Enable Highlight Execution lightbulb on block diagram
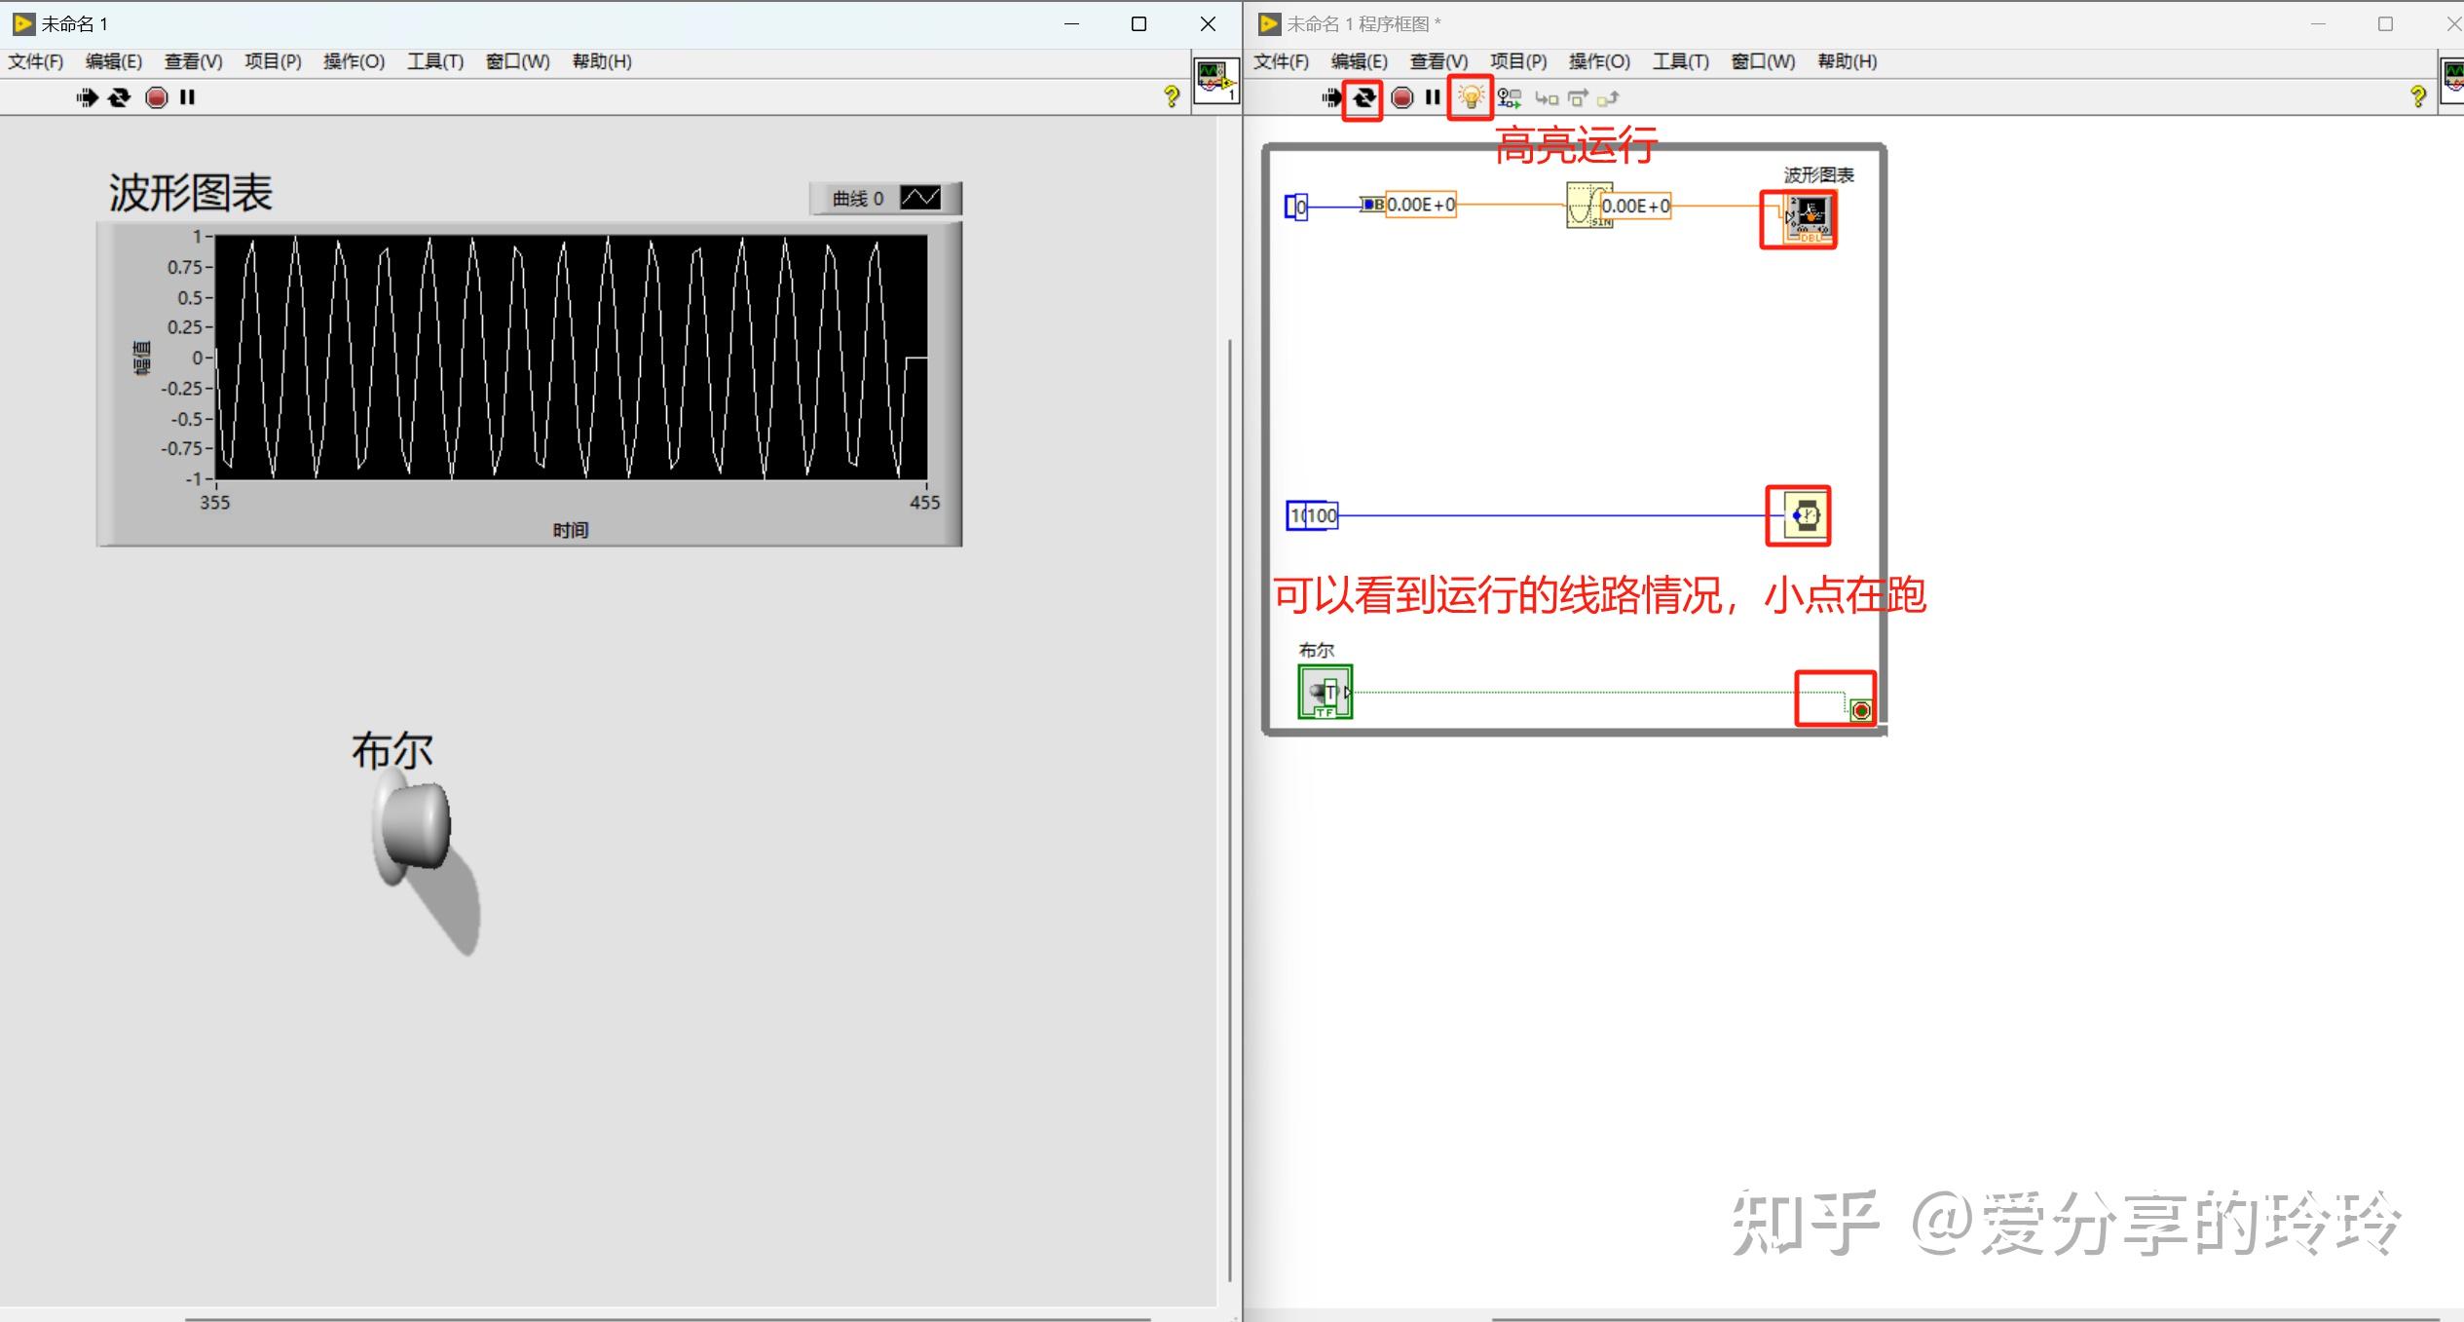This screenshot has height=1322, width=2464. (x=1471, y=97)
